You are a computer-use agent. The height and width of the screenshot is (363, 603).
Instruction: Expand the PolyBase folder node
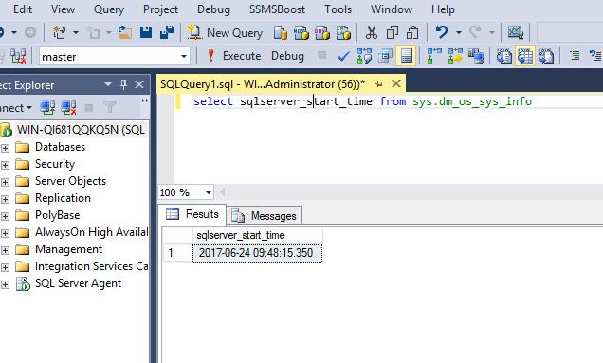[5, 216]
